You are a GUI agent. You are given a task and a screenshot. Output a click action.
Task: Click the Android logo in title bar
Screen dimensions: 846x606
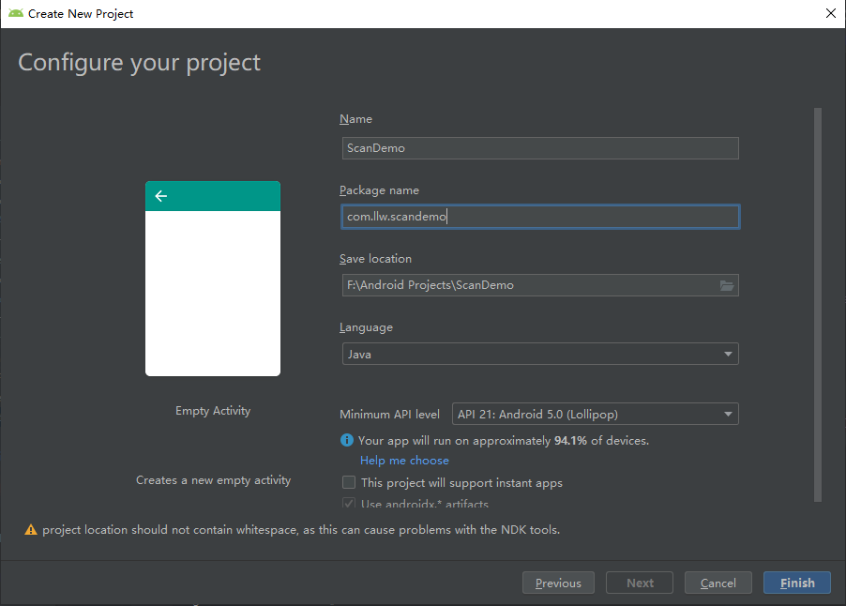(16, 13)
